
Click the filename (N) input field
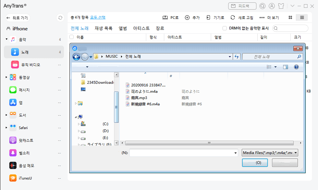[184, 153]
